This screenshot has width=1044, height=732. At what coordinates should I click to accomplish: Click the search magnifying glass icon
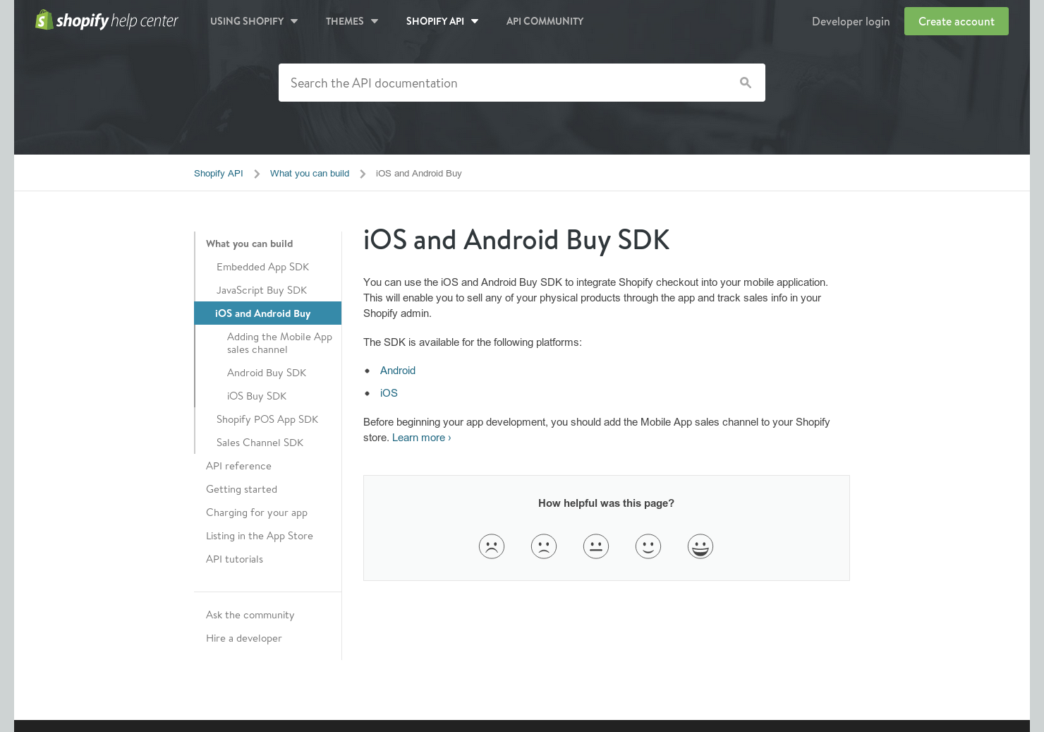746,83
